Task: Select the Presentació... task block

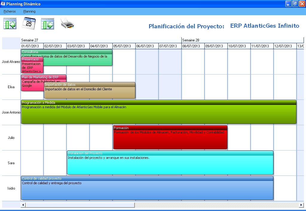Action: coord(32,65)
